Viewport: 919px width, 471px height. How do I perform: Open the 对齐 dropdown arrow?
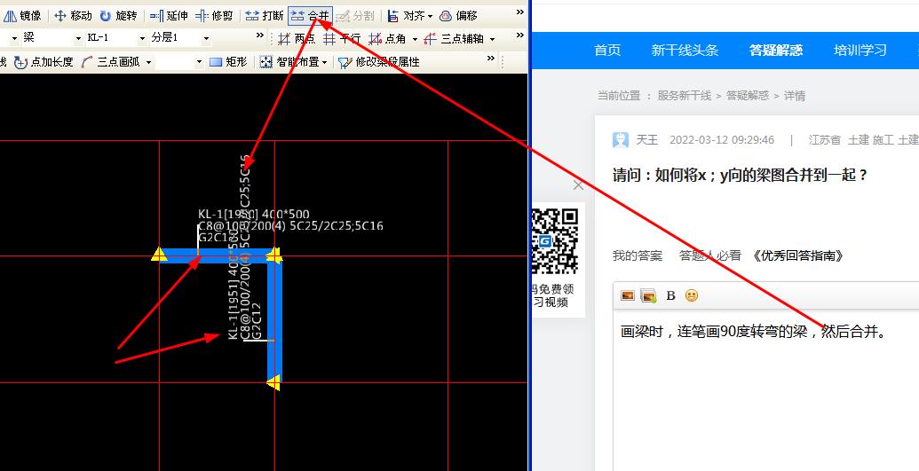(x=430, y=16)
